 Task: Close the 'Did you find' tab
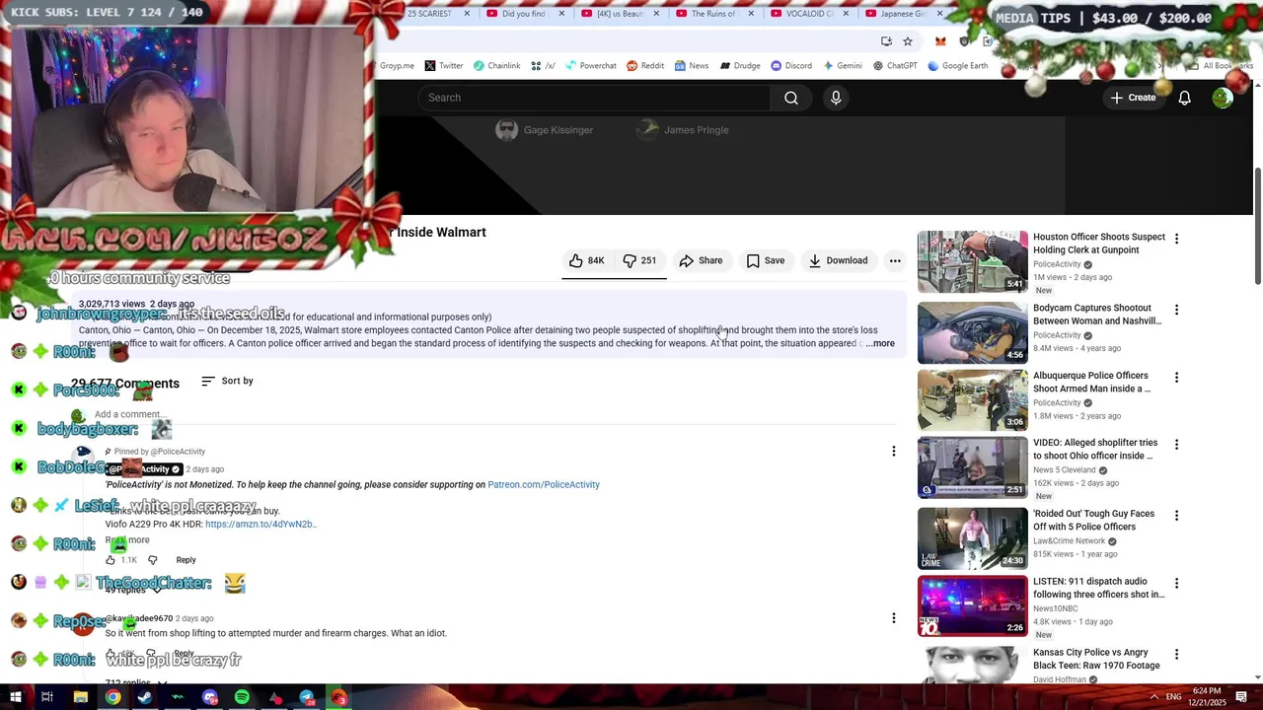click(x=562, y=14)
